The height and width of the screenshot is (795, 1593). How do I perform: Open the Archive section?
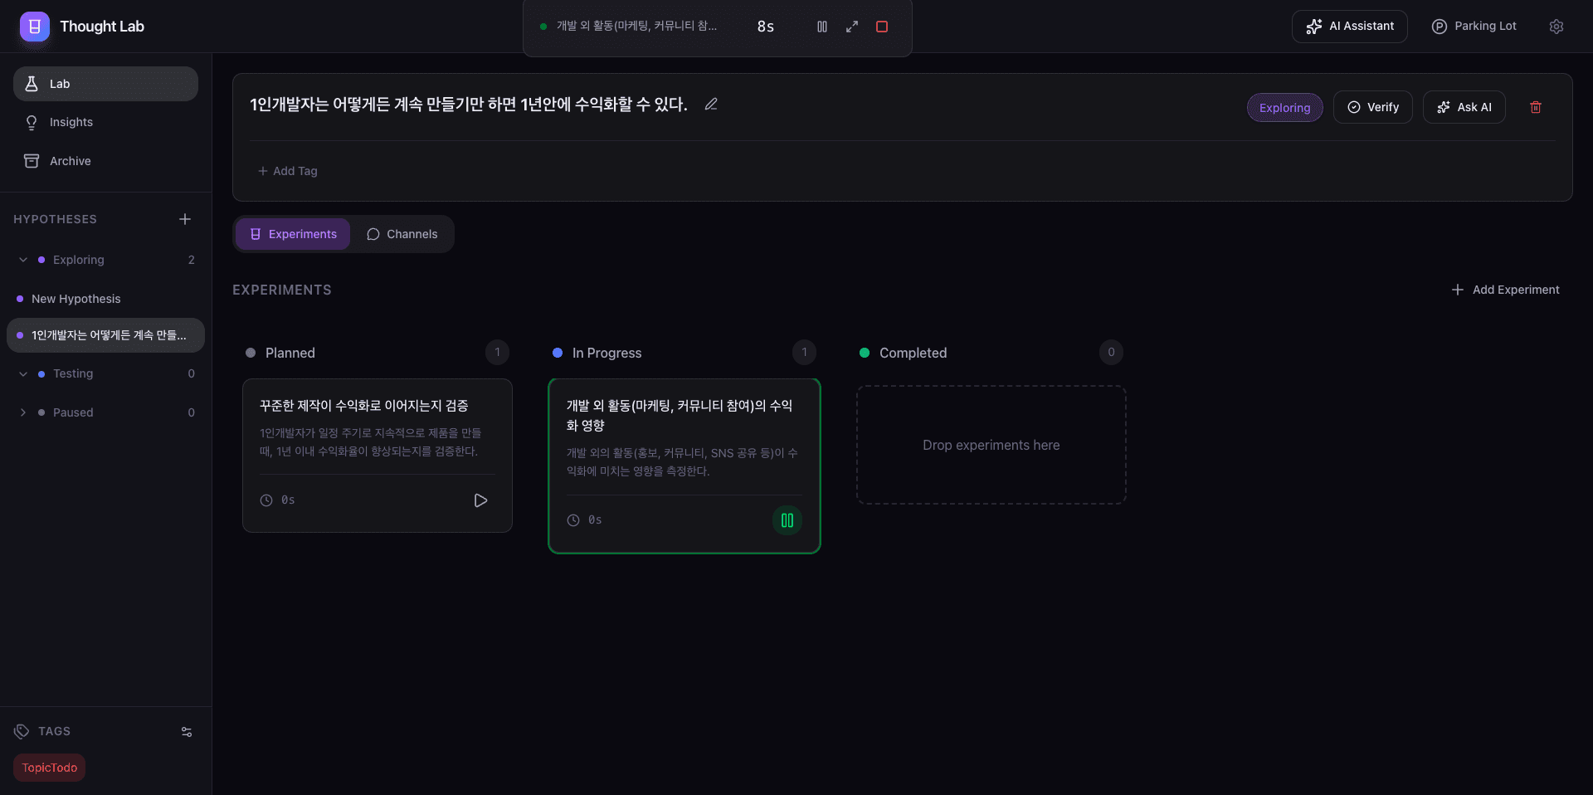70,160
